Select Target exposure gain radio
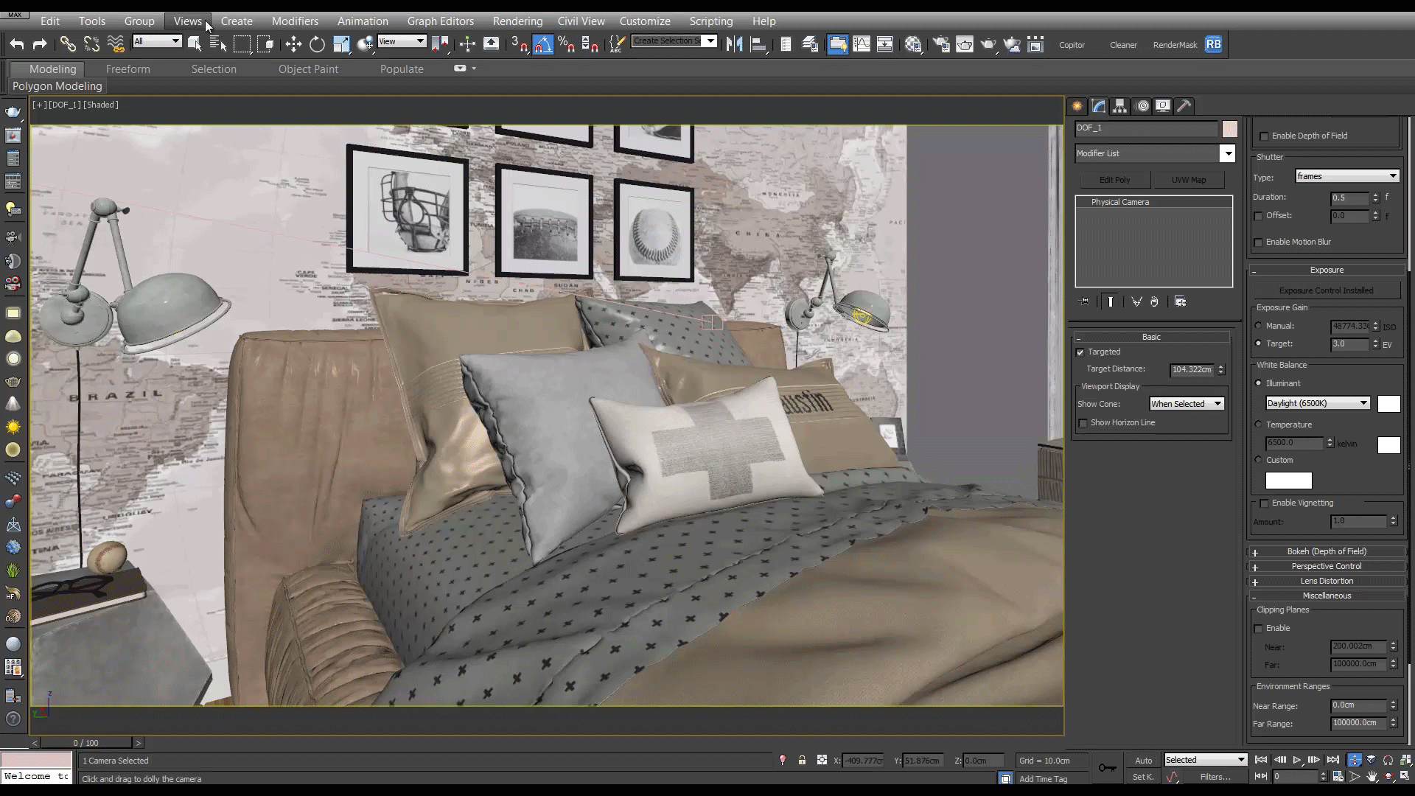 pos(1259,343)
